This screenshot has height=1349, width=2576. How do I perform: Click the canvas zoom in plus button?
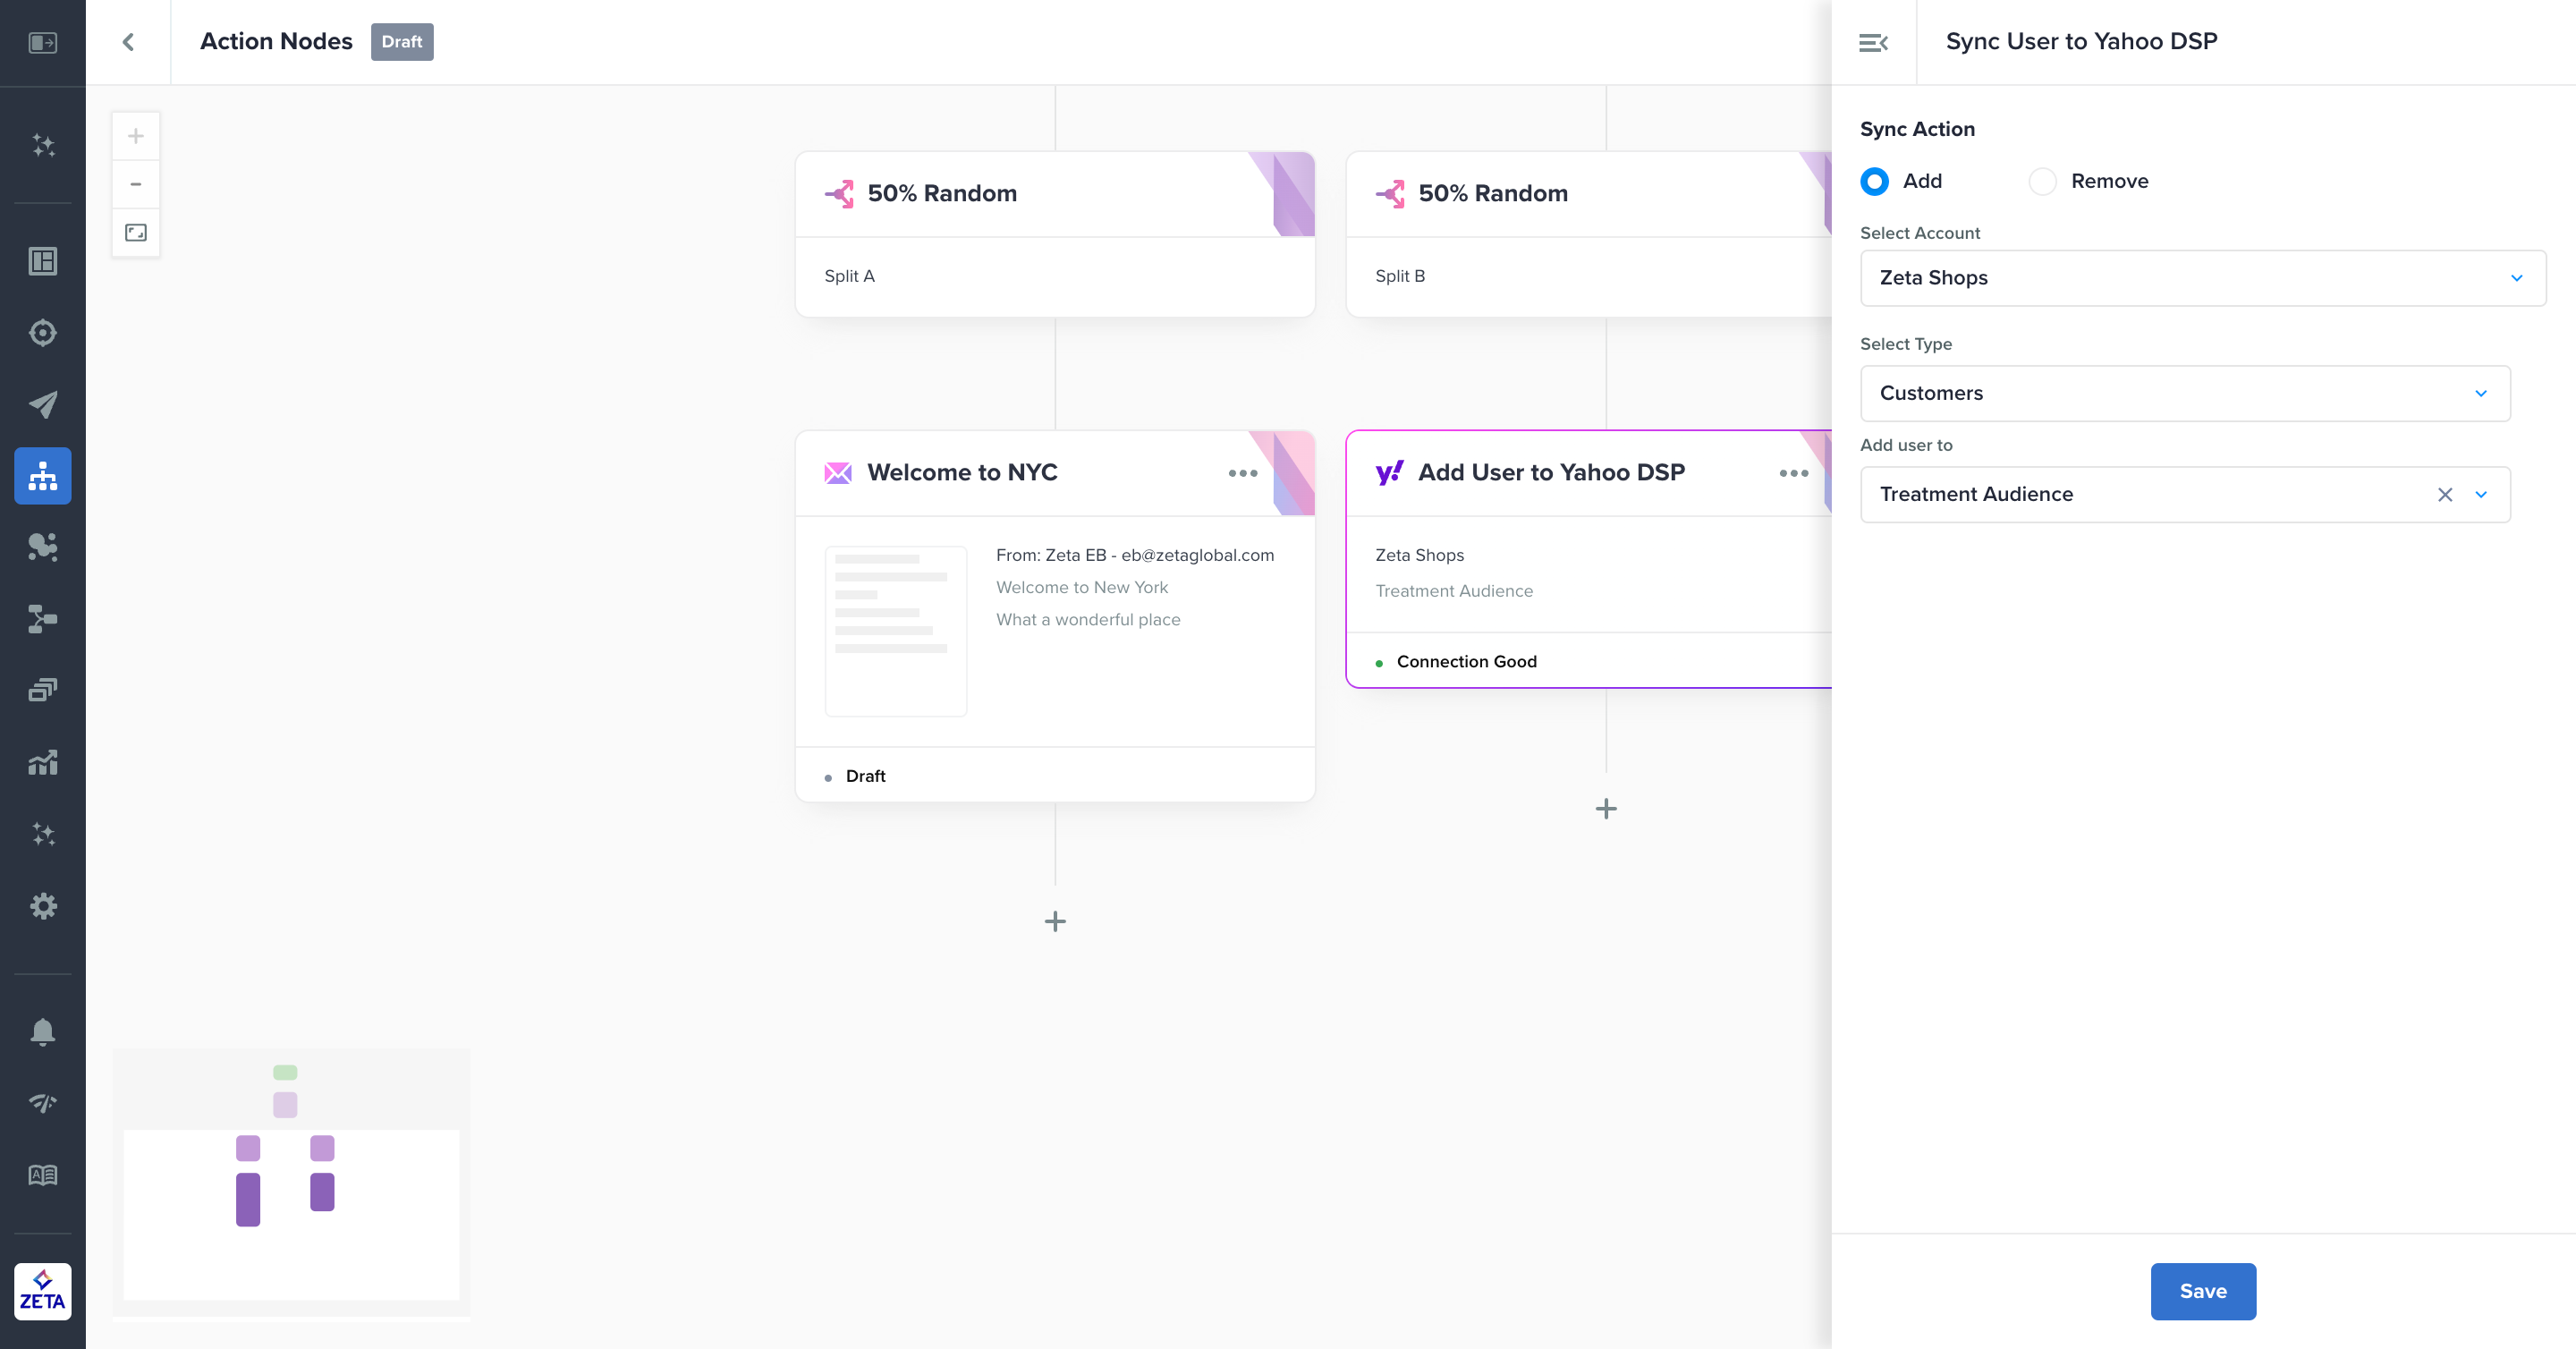136,136
